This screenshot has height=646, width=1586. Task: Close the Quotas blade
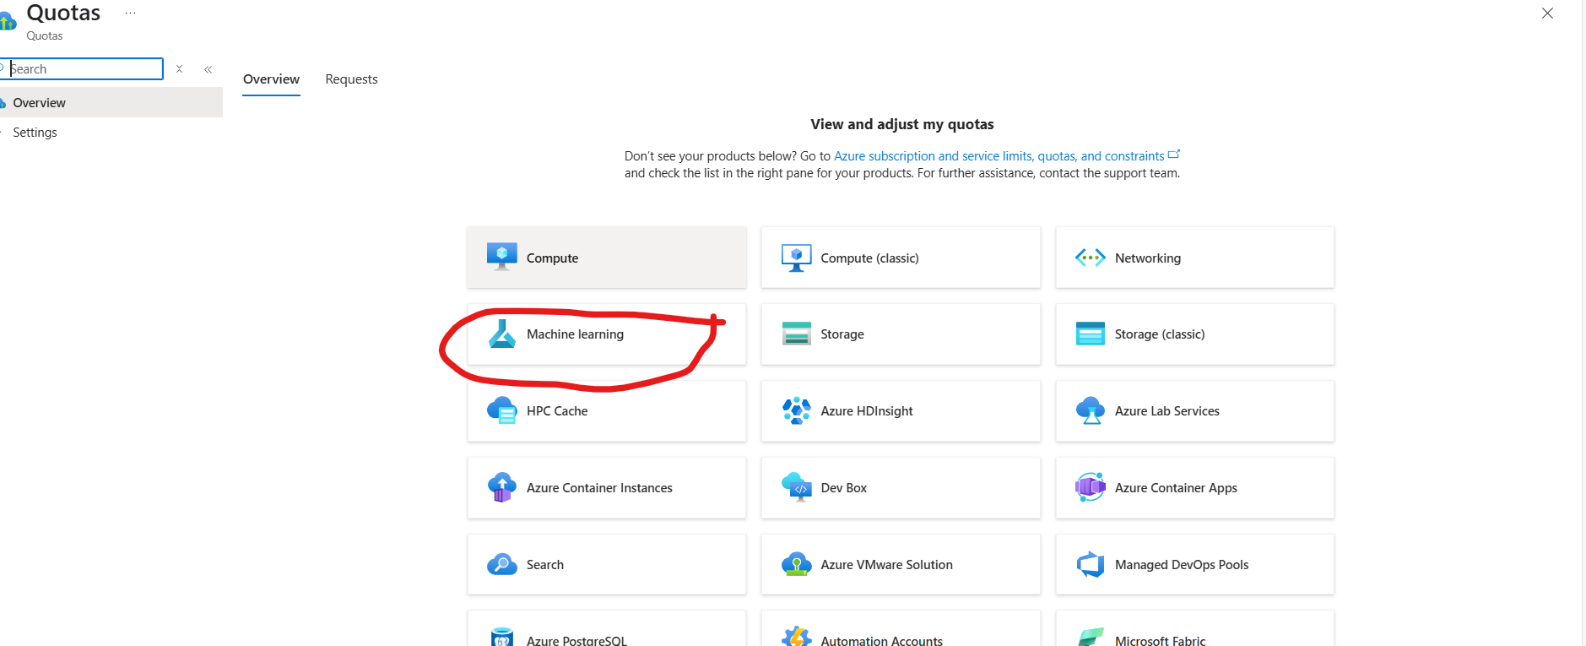pos(1547,13)
